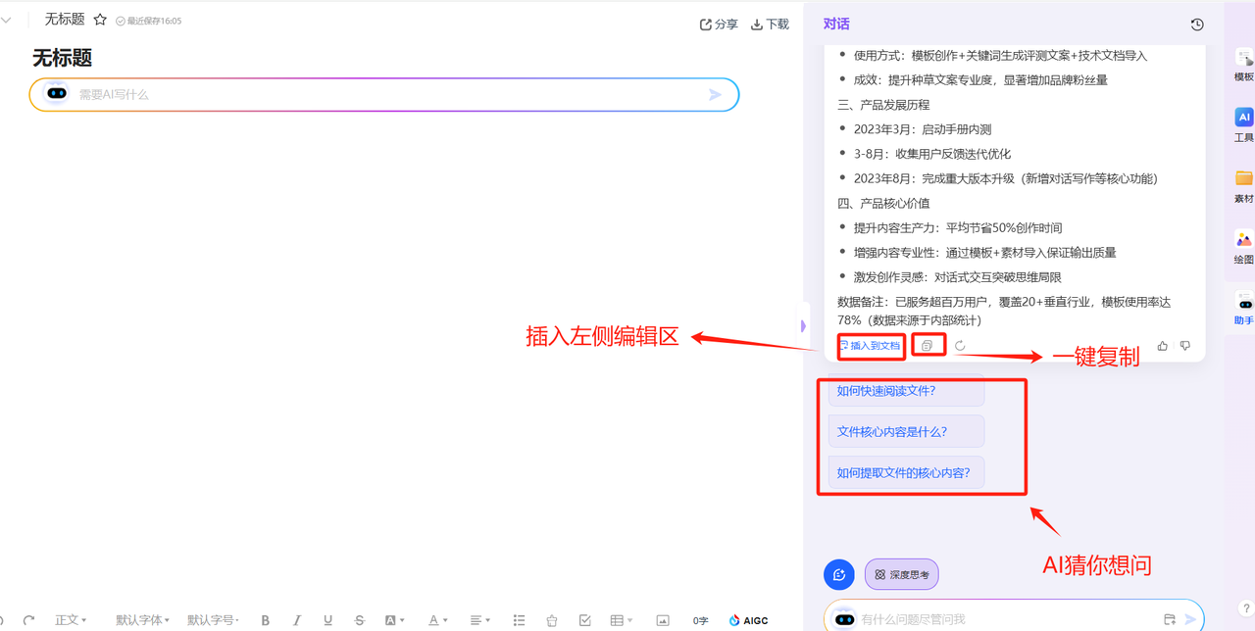Click the 对话 panel title
1255x631 pixels.
coord(836,24)
